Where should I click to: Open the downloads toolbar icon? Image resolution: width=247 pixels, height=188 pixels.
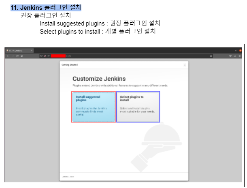pyautogui.click(x=235, y=56)
